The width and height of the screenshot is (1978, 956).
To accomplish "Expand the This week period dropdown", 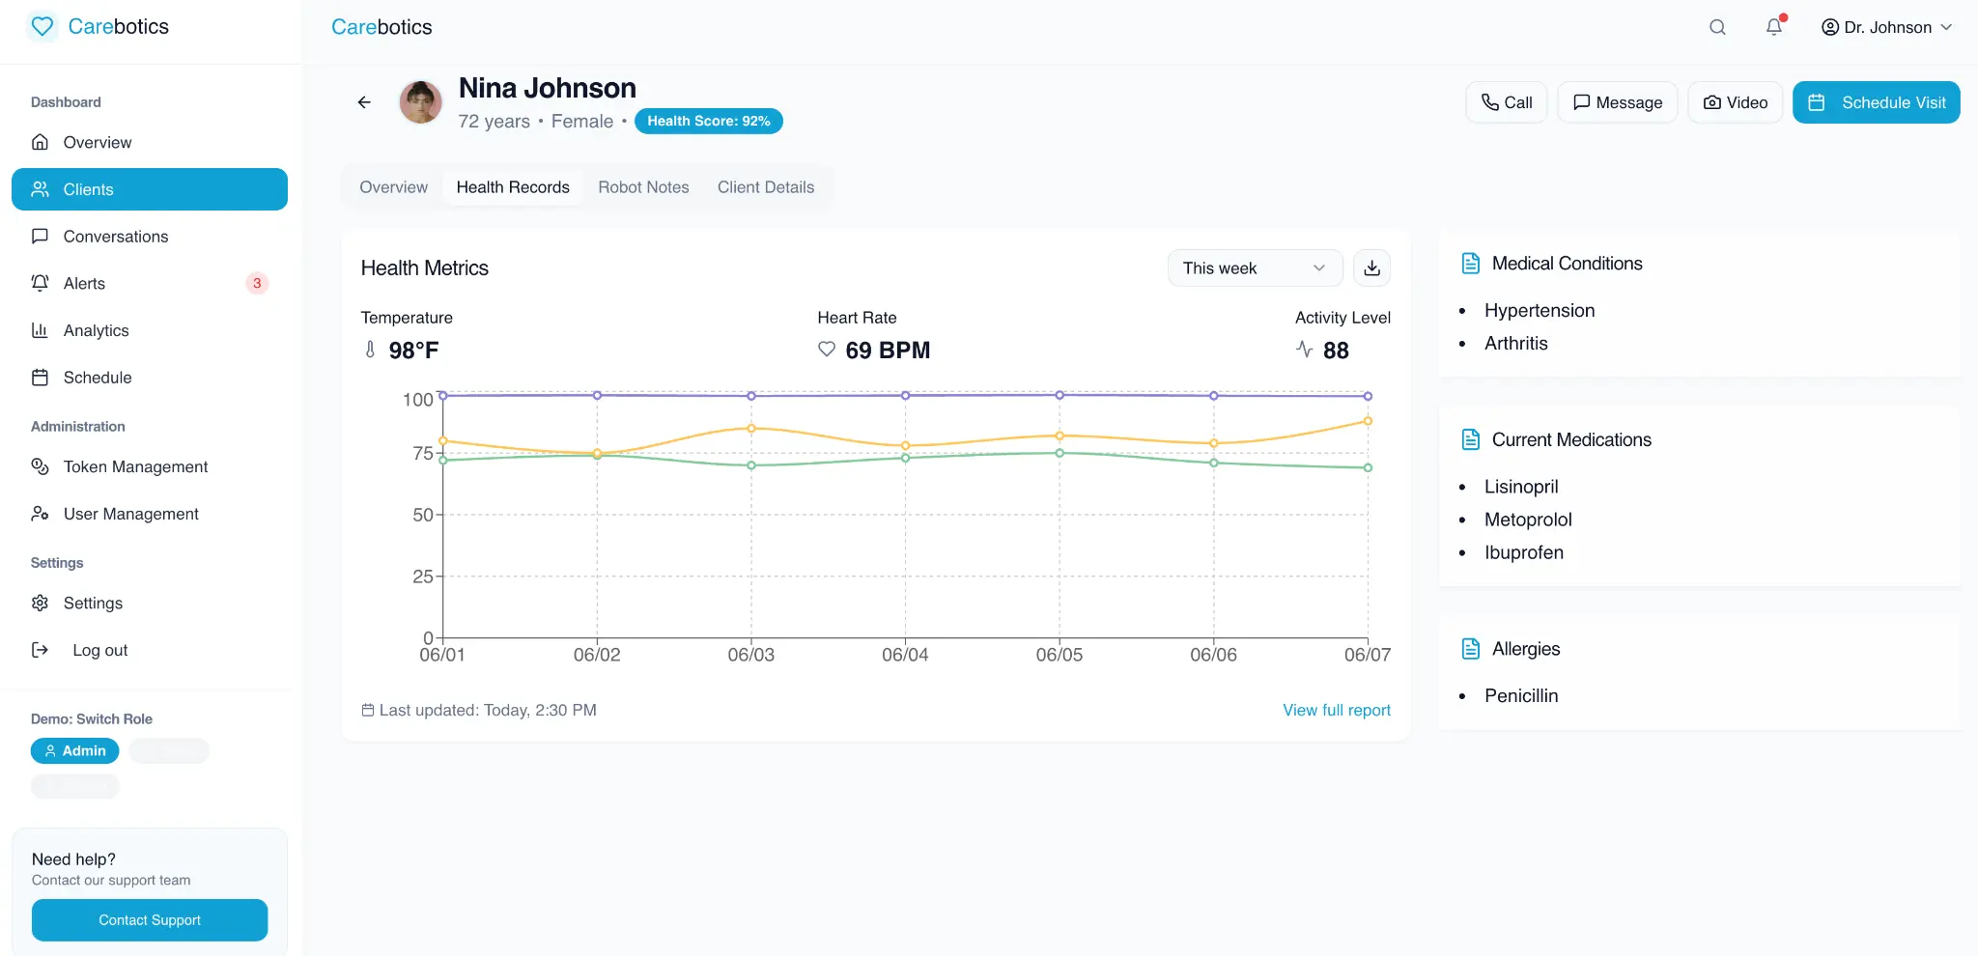I will 1254,268.
